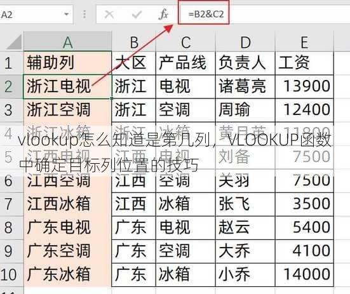Open the Insert Function fx button
350x294 pixels.
[x=163, y=15]
